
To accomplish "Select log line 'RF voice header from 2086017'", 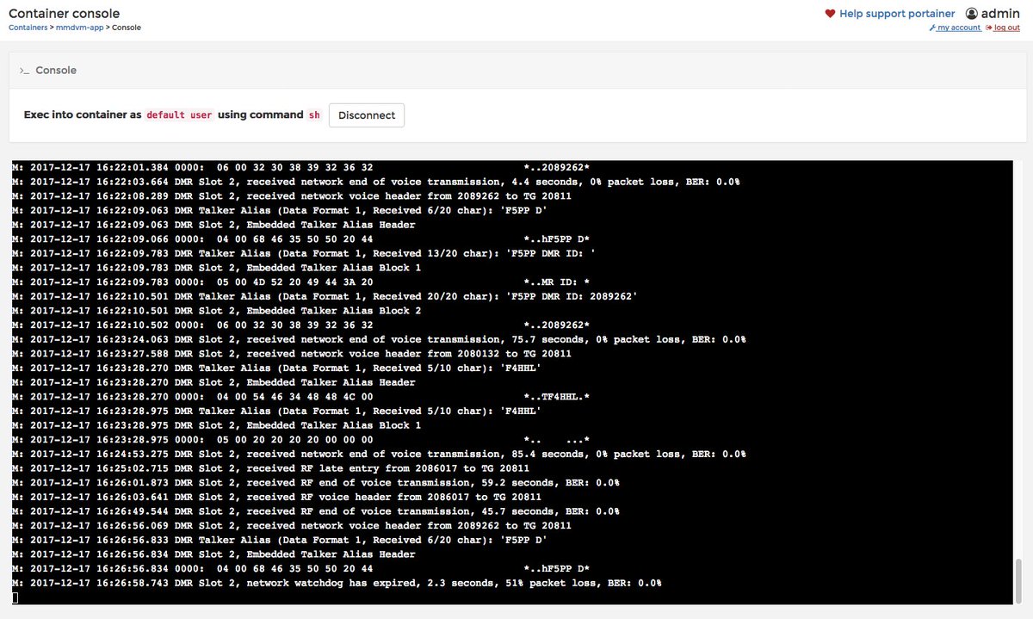I will pos(277,497).
